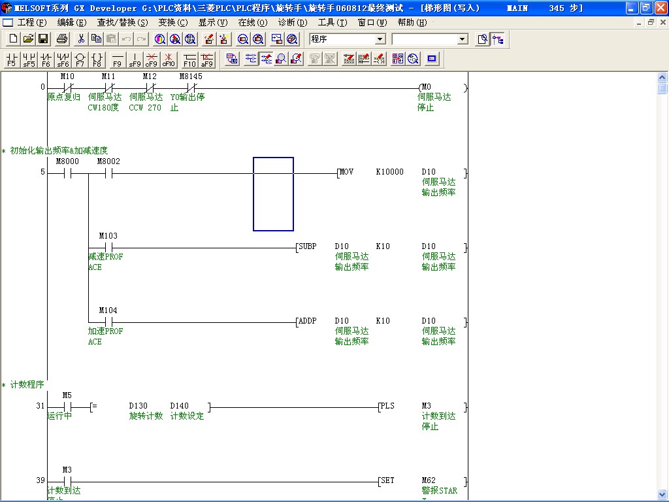Cut selection with the scissors icon
This screenshot has height=502, width=669.
tap(81, 39)
